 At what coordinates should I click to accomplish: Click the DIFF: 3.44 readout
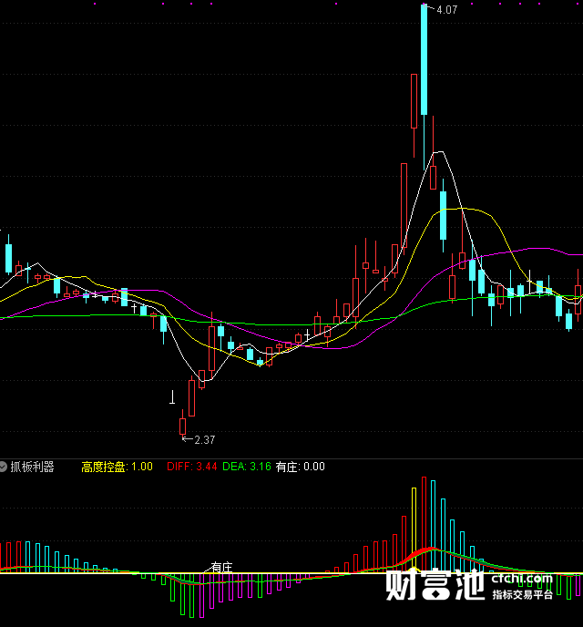coord(192,467)
